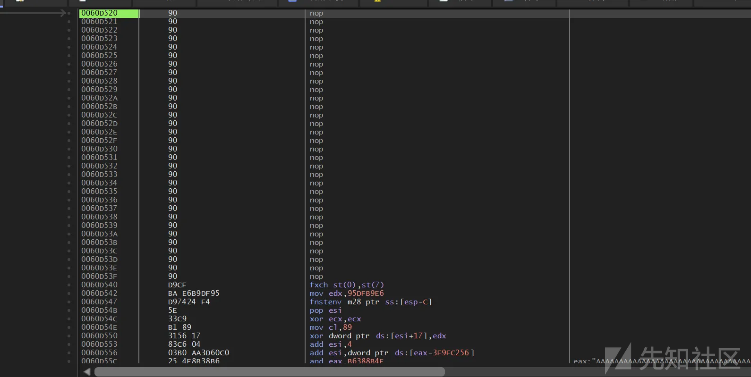Select address 0060D542
This screenshot has height=377, width=751.
[x=99, y=293]
